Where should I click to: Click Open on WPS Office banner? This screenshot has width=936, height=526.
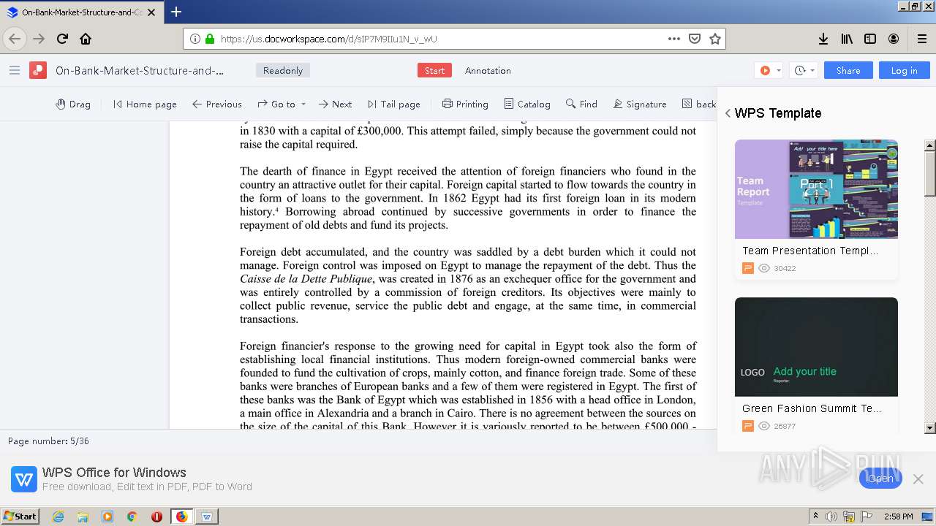click(880, 479)
